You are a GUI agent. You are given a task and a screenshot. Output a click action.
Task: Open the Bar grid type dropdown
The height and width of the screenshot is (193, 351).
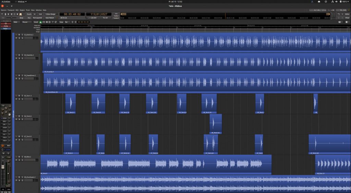67,22
